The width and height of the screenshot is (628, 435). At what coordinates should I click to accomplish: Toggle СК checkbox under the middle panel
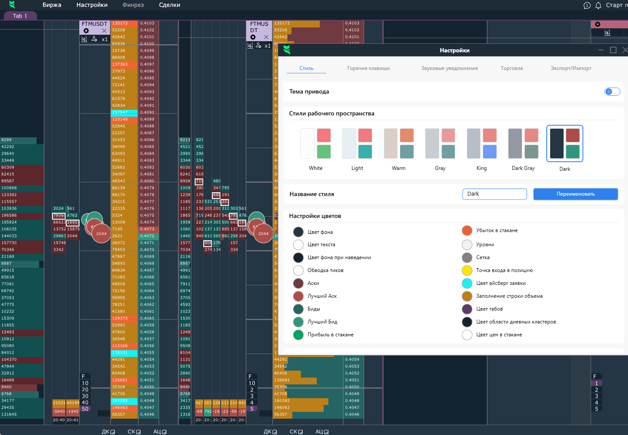click(x=300, y=432)
